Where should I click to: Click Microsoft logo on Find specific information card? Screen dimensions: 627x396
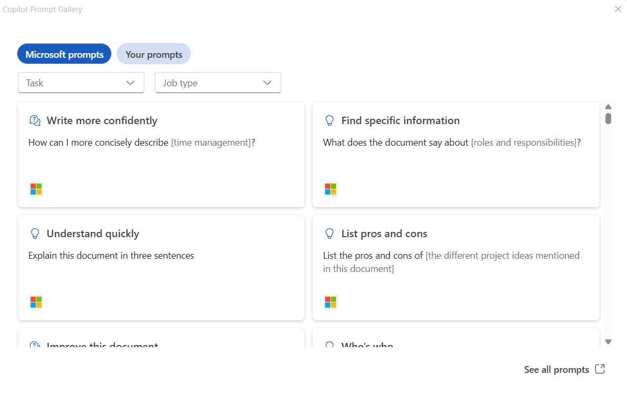tap(331, 189)
